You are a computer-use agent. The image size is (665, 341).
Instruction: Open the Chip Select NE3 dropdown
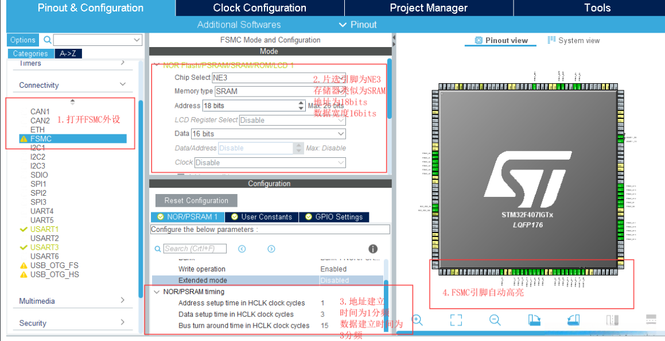[279, 77]
